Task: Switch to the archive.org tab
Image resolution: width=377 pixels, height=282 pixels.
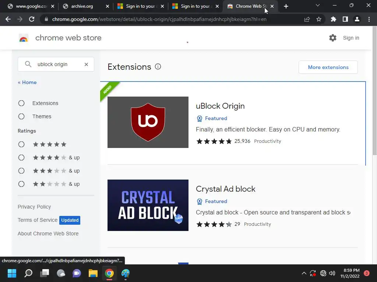Action: click(x=86, y=6)
